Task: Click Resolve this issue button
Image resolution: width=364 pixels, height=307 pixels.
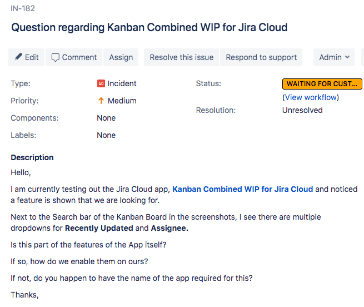Action: (181, 57)
